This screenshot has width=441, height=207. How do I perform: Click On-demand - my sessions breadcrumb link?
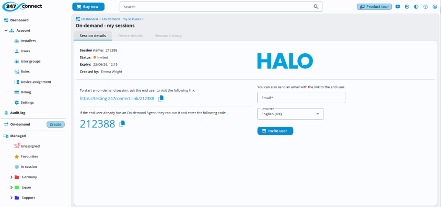coord(121,19)
